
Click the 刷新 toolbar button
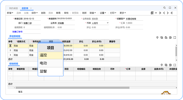(x=84, y=13)
